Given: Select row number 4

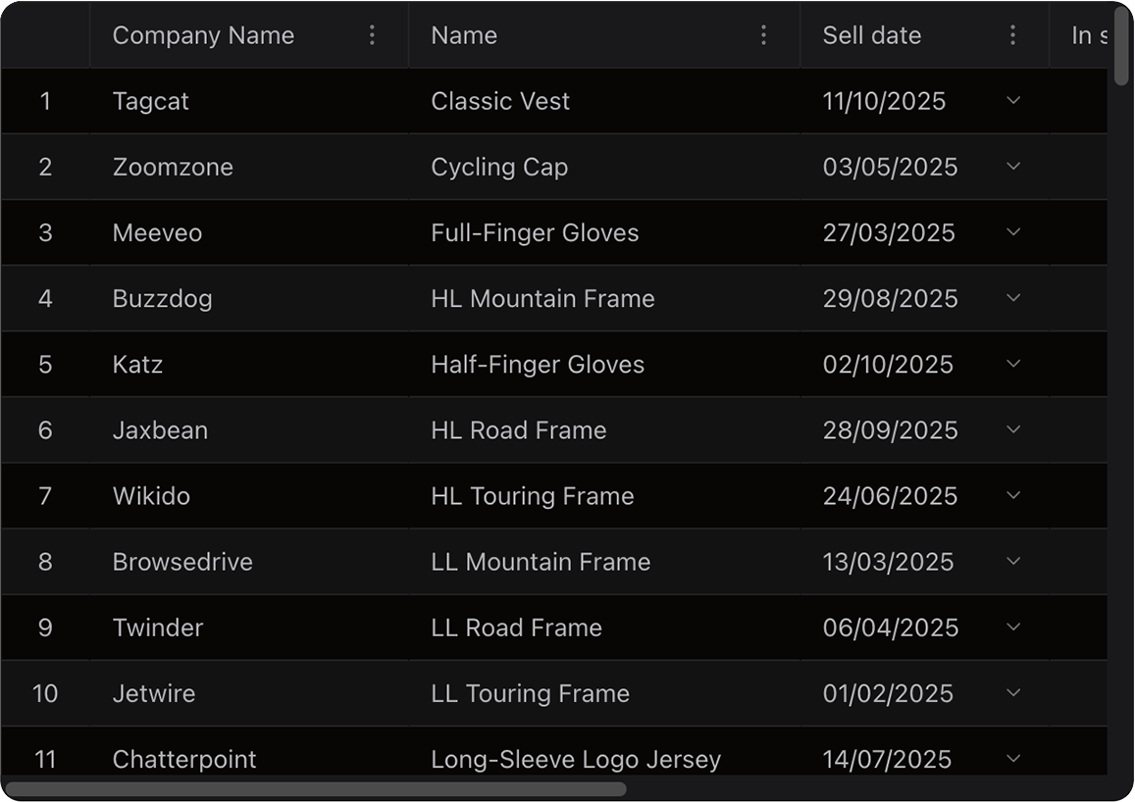Looking at the screenshot, I should (x=45, y=298).
